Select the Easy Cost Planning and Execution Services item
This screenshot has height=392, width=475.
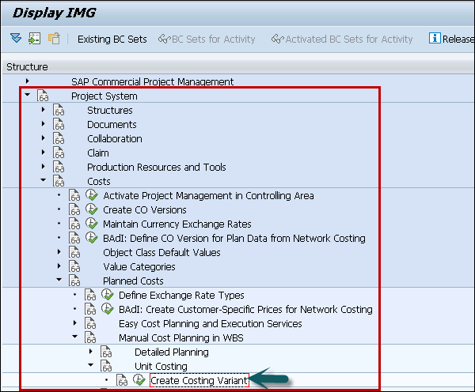point(210,324)
